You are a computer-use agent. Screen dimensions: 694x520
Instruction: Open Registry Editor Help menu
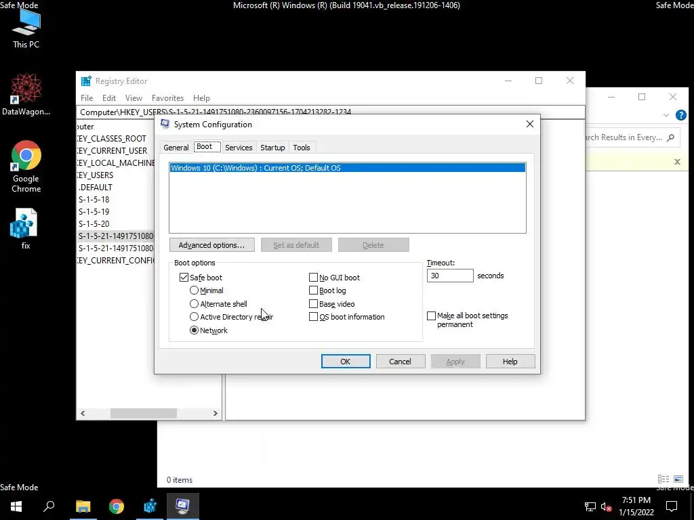pyautogui.click(x=201, y=98)
